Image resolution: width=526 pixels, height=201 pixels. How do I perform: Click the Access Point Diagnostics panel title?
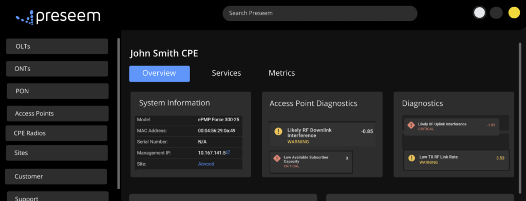313,103
